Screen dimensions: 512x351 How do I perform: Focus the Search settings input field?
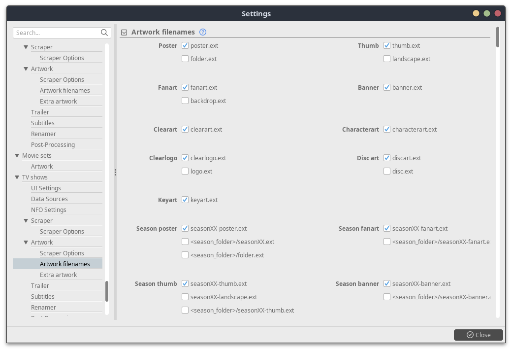(56, 33)
